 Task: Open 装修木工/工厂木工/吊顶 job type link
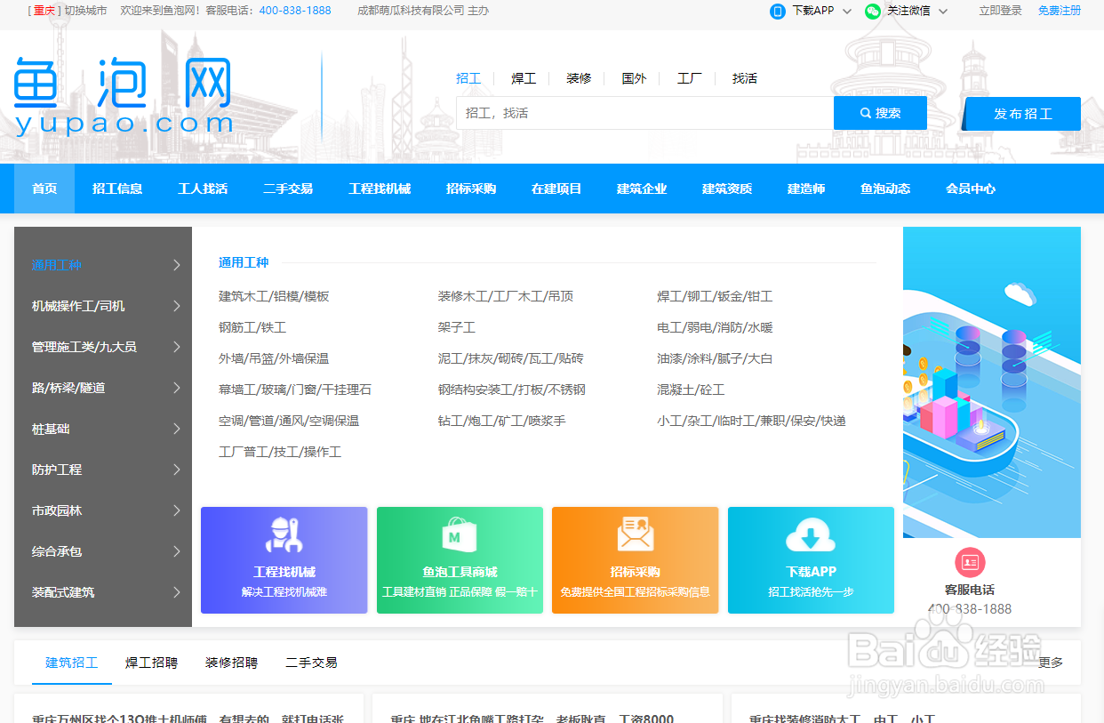(506, 296)
